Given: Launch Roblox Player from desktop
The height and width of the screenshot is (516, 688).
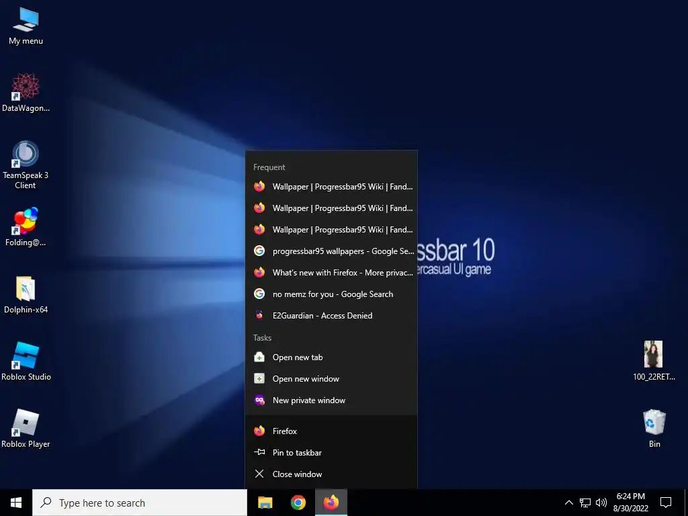Looking at the screenshot, I should click(26, 429).
